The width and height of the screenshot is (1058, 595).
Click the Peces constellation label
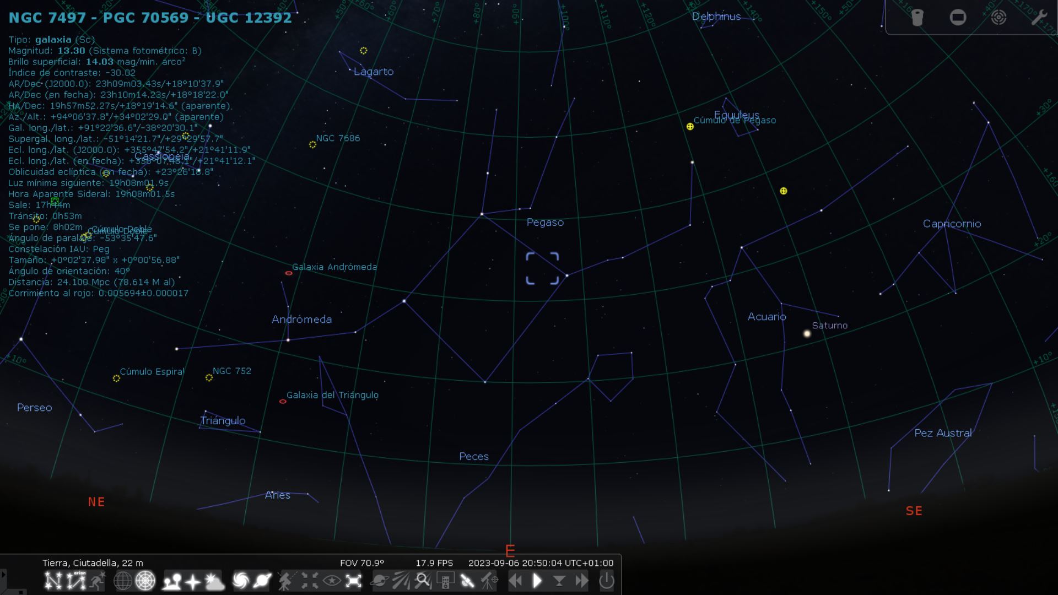[x=474, y=457]
